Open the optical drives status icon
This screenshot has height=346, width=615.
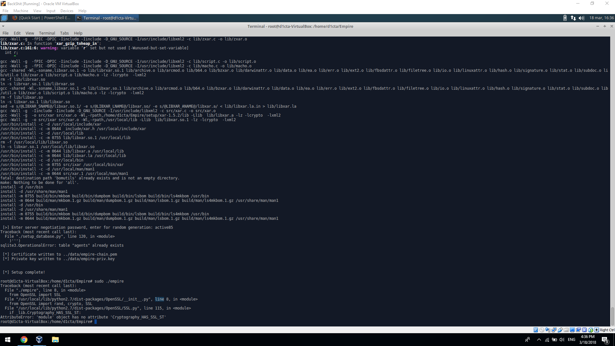coord(542,330)
